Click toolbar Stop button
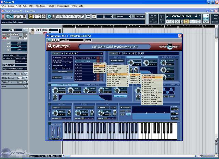Image resolution: width=219 pixels, height=159 pixels. (30, 17)
